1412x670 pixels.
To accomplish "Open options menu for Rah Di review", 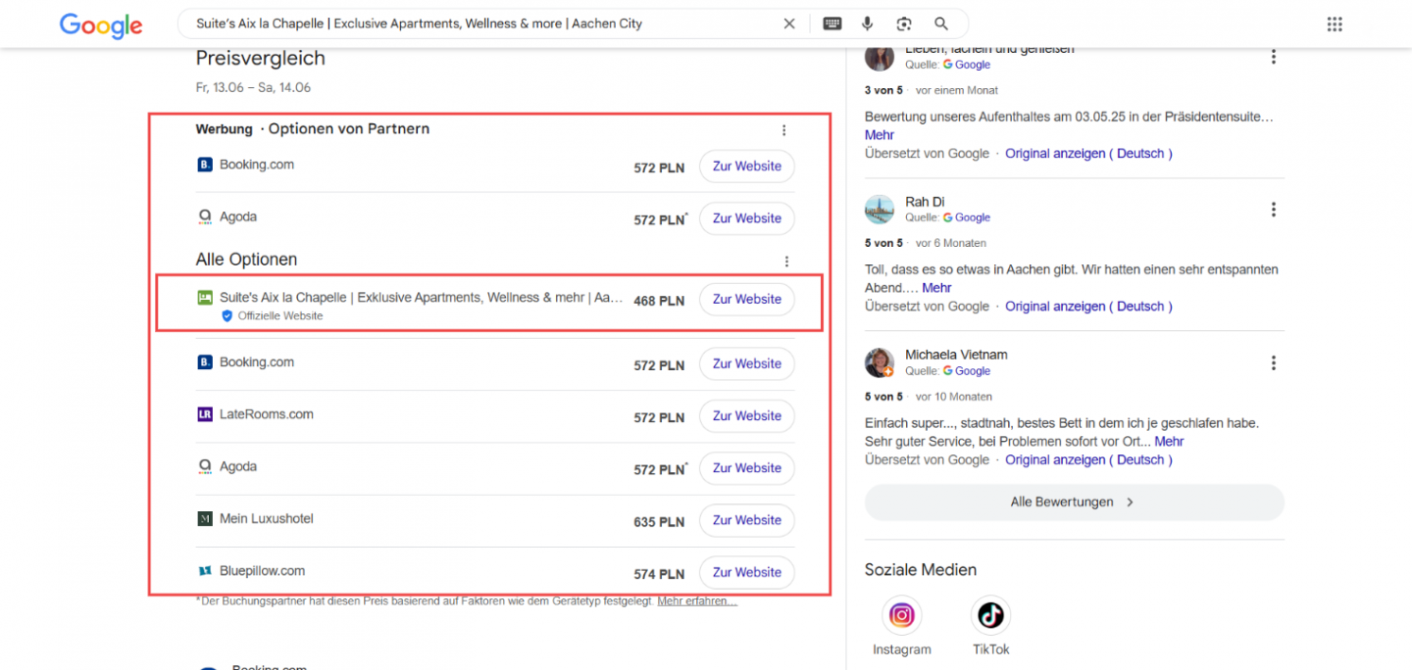I will coord(1273,210).
